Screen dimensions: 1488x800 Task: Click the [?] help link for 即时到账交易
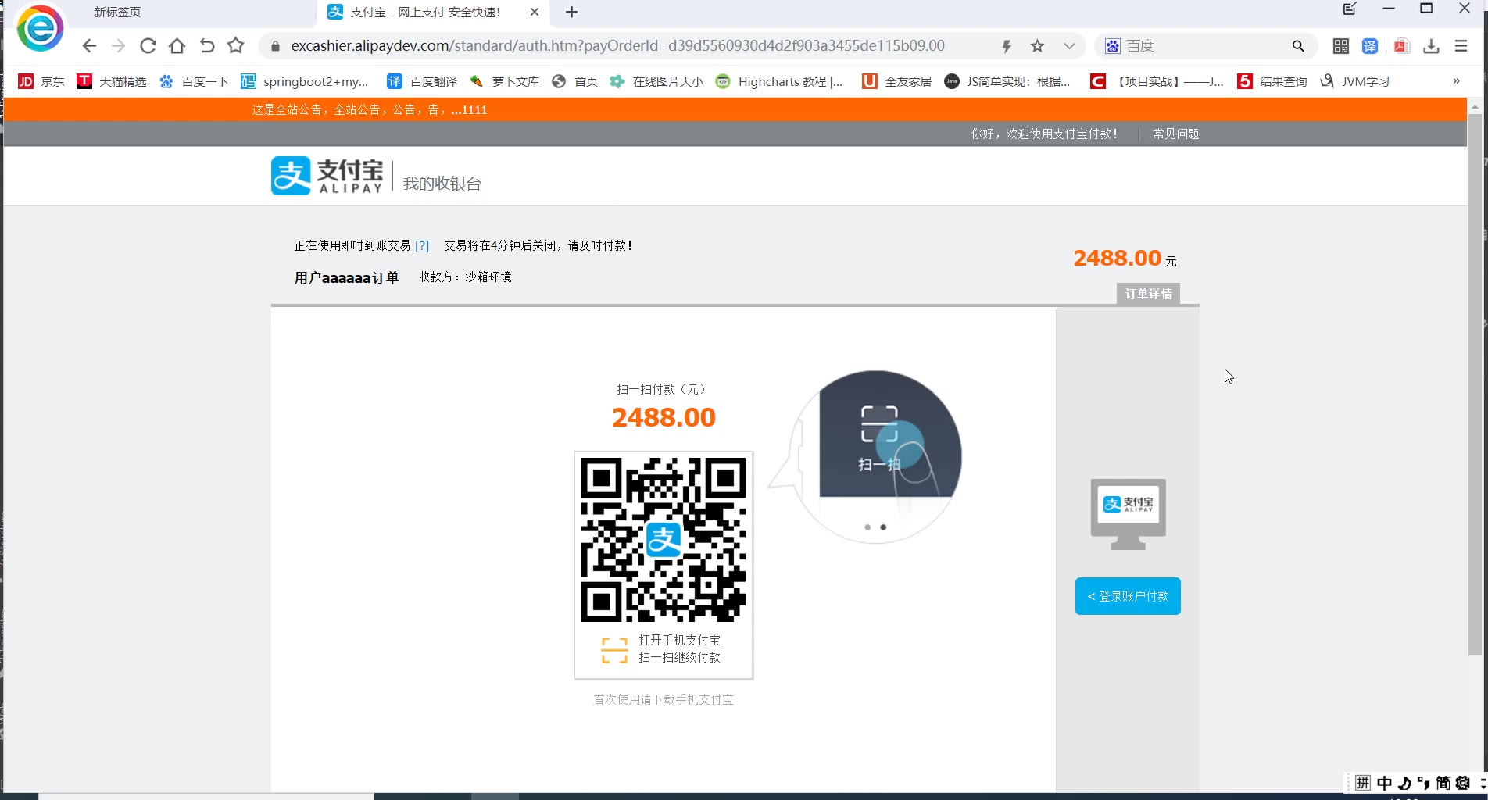422,246
